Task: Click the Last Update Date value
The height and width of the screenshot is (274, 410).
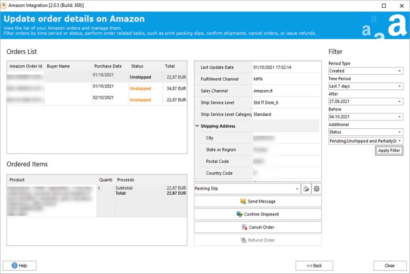Action: coord(272,67)
